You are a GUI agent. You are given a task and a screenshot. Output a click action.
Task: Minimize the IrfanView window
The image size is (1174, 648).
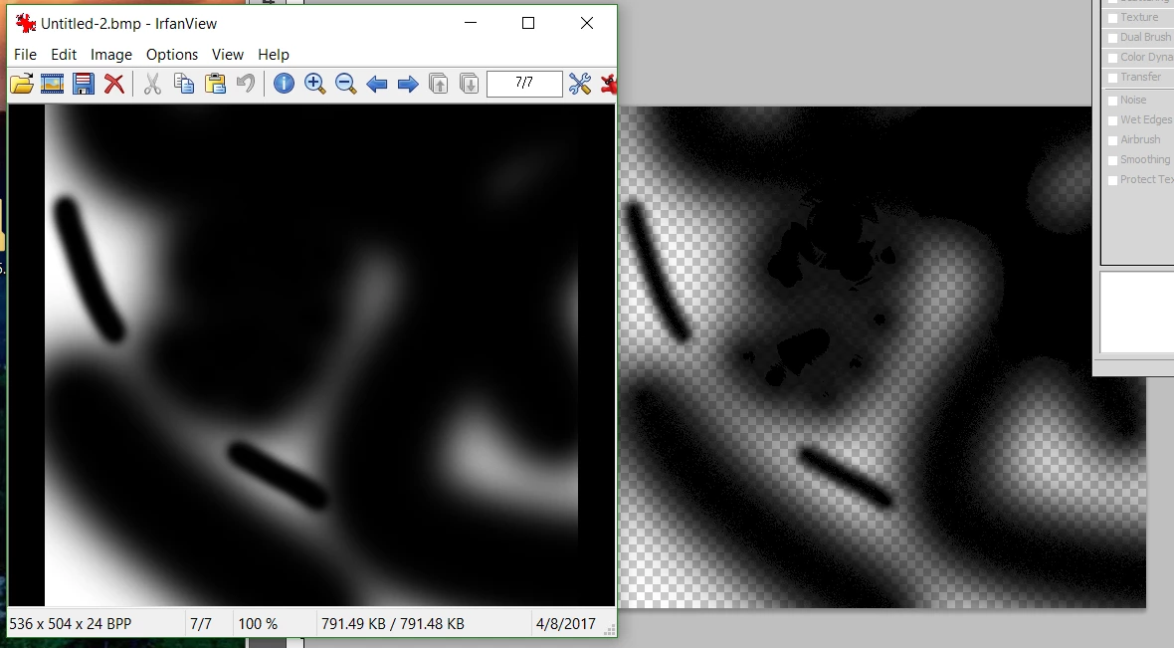click(x=471, y=23)
